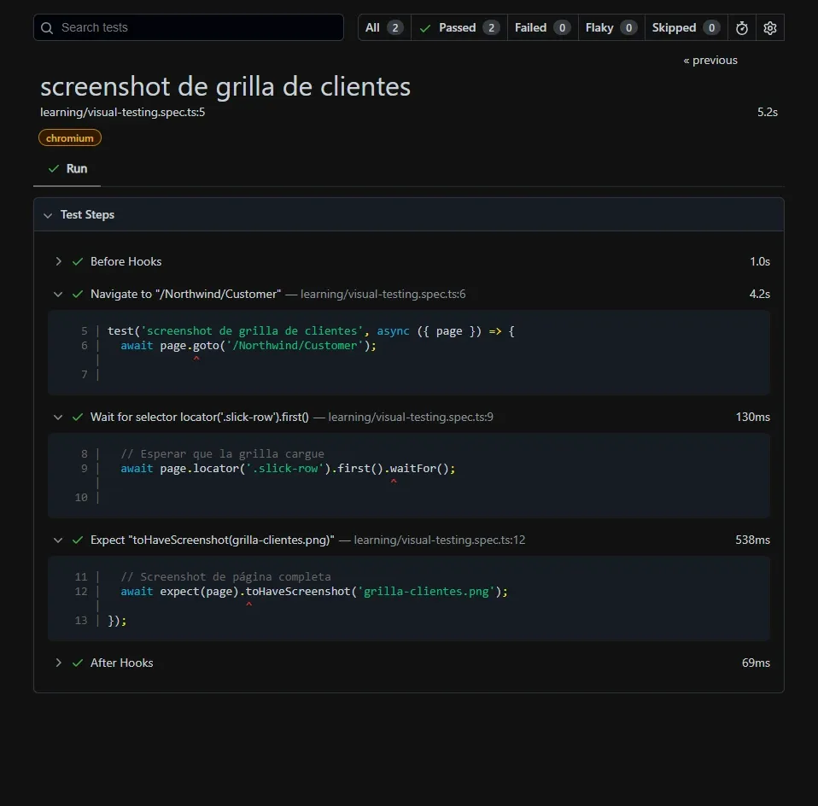Click the 130ms wait duration
The height and width of the screenshot is (806, 818).
(x=752, y=417)
